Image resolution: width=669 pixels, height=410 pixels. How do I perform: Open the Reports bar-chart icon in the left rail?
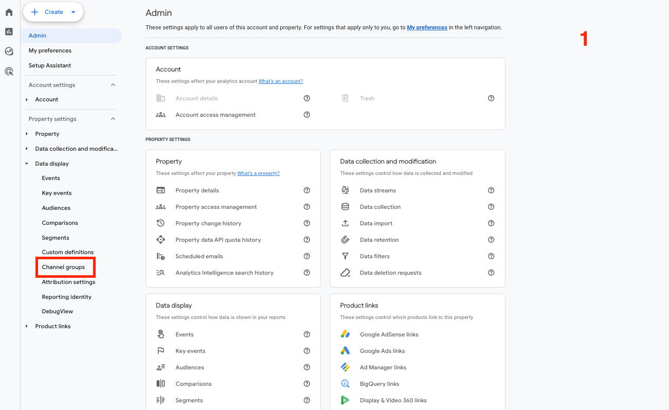click(x=9, y=31)
